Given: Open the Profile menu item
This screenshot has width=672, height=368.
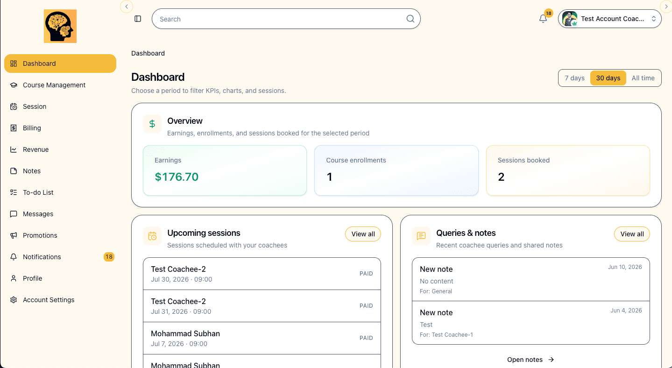Looking at the screenshot, I should (x=60, y=278).
